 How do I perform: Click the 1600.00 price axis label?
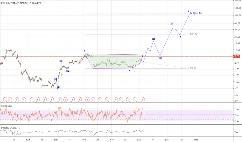point(238,8)
